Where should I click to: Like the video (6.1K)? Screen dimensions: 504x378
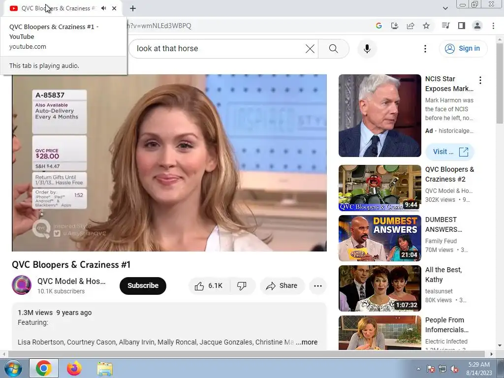209,286
